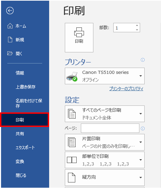The height and width of the screenshot is (188, 161).
Task: Click the プリンターのプロパティ link
Action: 126,89
